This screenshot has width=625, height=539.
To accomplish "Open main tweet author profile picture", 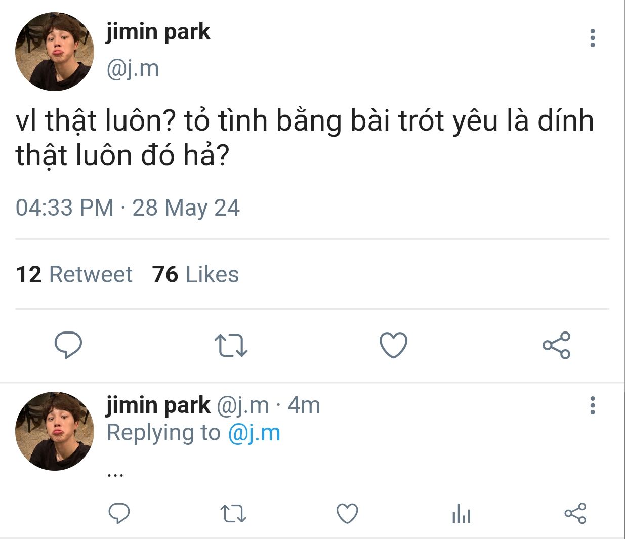I will point(55,52).
